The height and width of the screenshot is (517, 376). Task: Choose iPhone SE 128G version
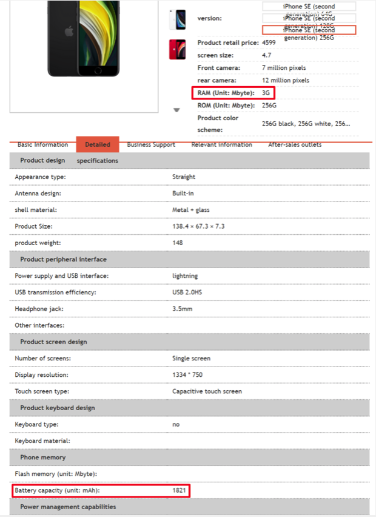[x=309, y=18]
